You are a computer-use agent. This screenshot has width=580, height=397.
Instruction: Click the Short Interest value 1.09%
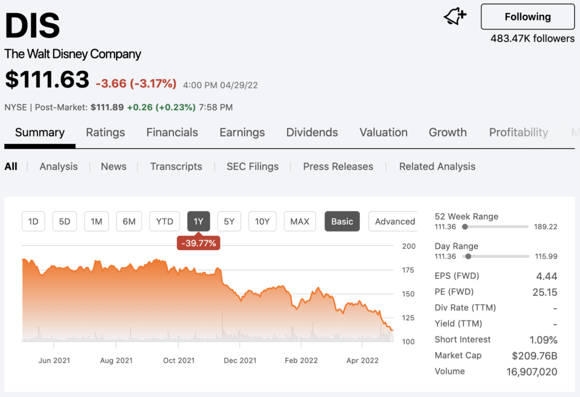coord(543,340)
